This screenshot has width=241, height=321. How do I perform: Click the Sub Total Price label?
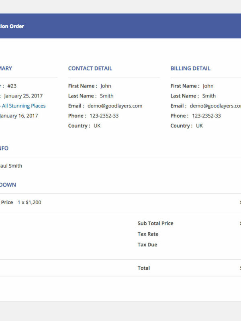pos(155,223)
